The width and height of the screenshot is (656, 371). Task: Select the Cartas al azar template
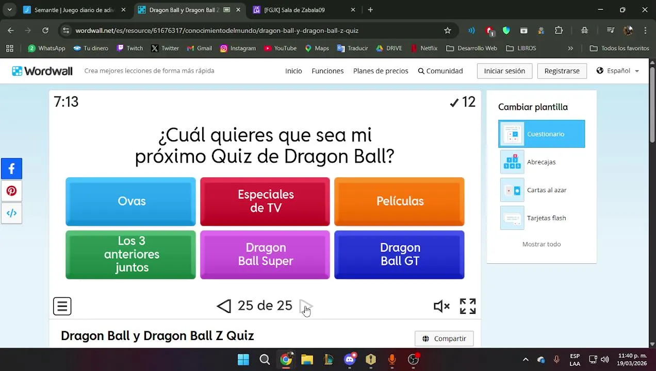[x=542, y=190]
